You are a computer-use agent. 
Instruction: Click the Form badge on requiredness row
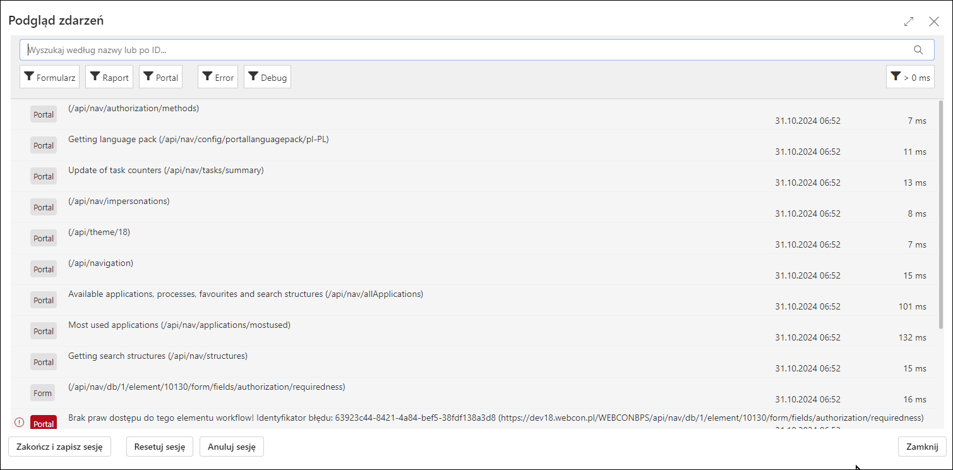pos(43,393)
